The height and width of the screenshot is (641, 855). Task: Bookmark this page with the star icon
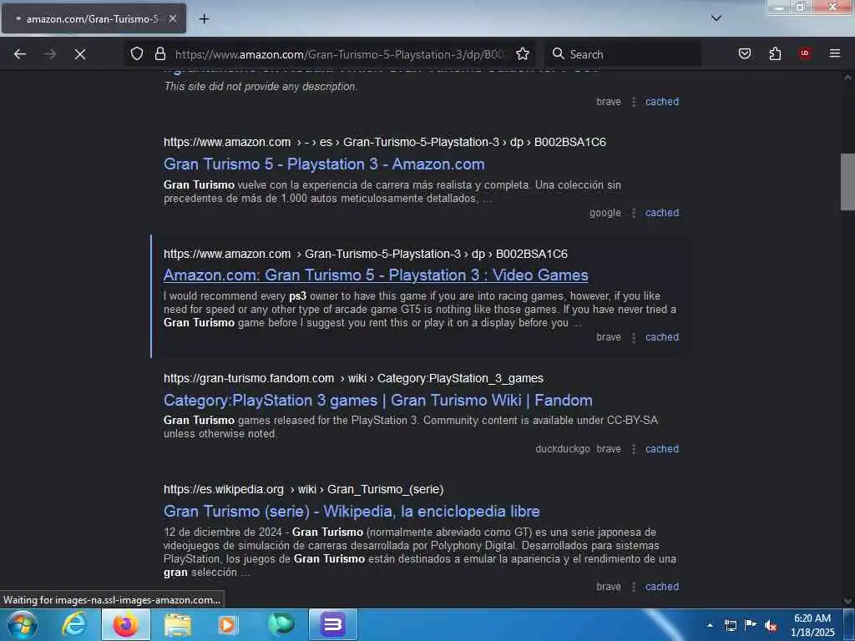pos(523,53)
